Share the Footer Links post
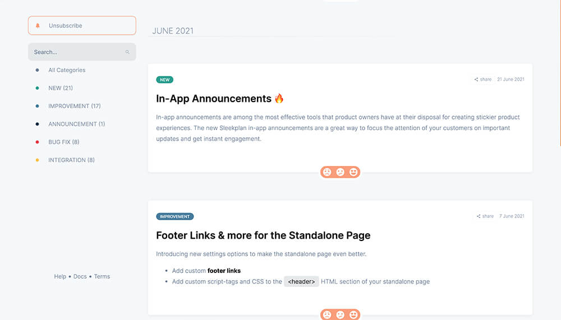The width and height of the screenshot is (561, 320). coord(485,216)
